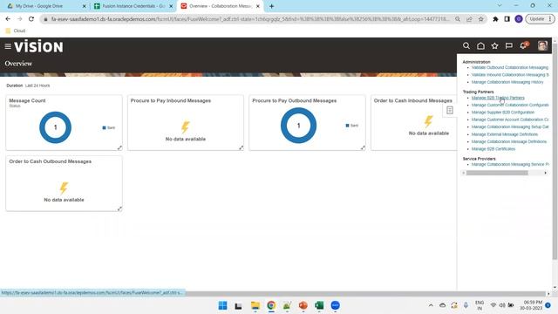Viewport: 558px width, 314px height.
Task: Go to Home via house icon
Action: click(x=480, y=46)
